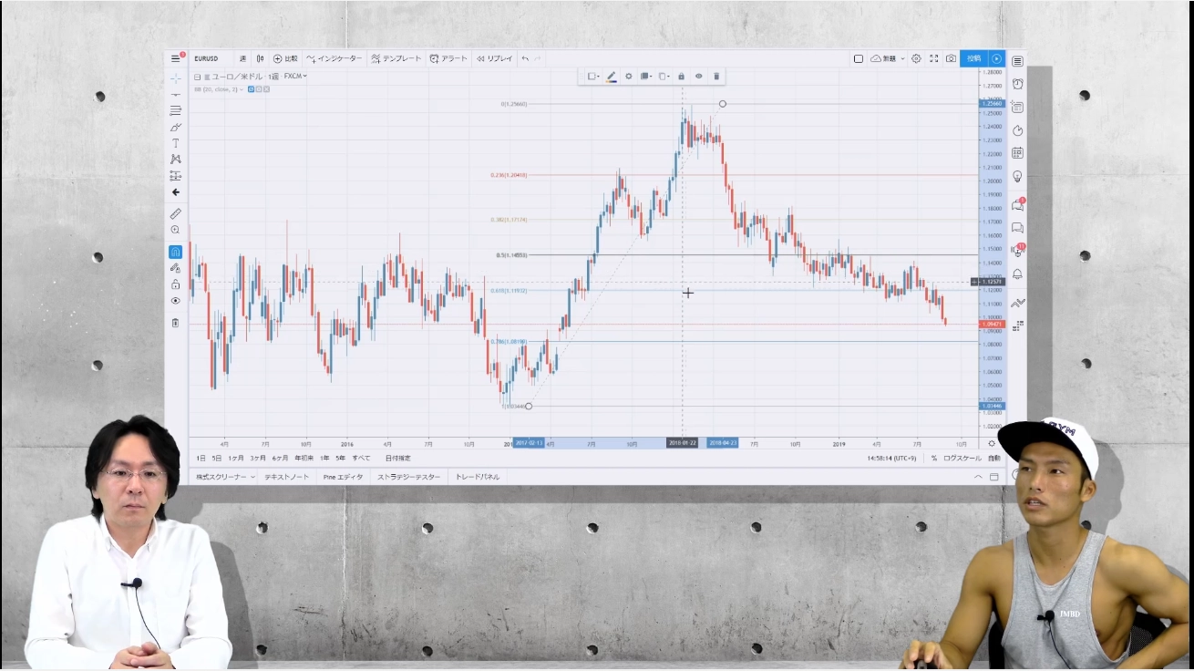Lock the selected Fibonacci drawing
This screenshot has width=1194, height=671.
click(x=681, y=77)
